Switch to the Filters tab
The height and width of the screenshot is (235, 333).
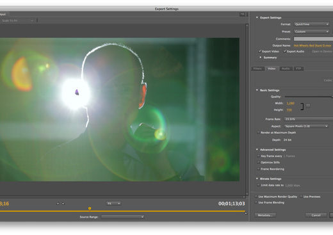(x=257, y=69)
